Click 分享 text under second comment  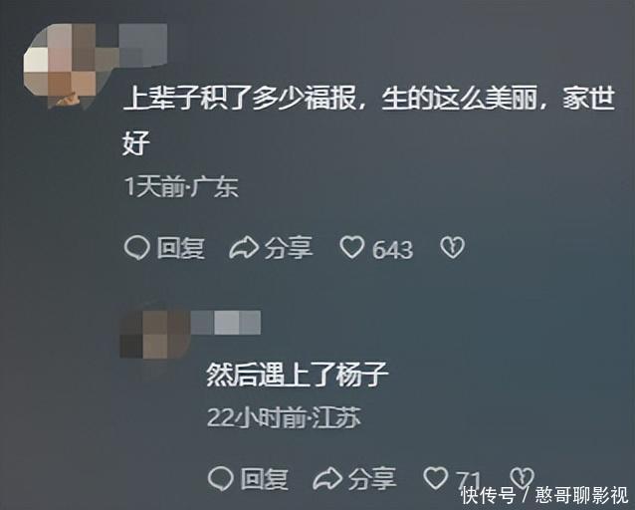[x=372, y=479]
